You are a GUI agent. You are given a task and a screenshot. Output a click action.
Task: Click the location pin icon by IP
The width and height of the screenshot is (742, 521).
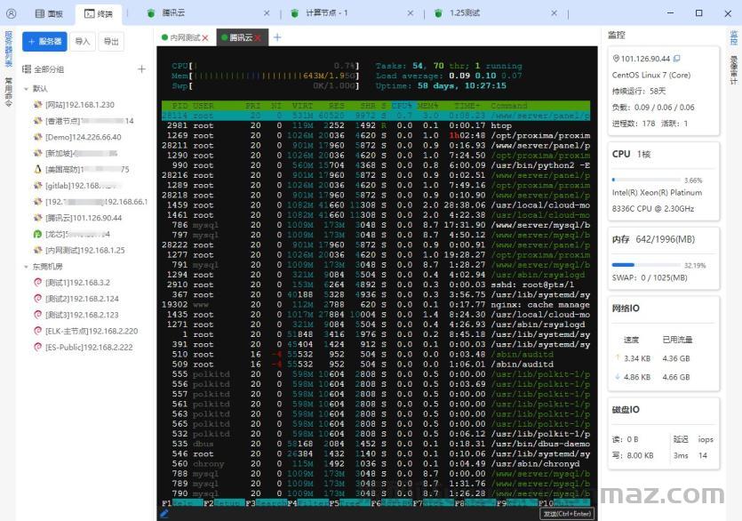click(x=616, y=59)
